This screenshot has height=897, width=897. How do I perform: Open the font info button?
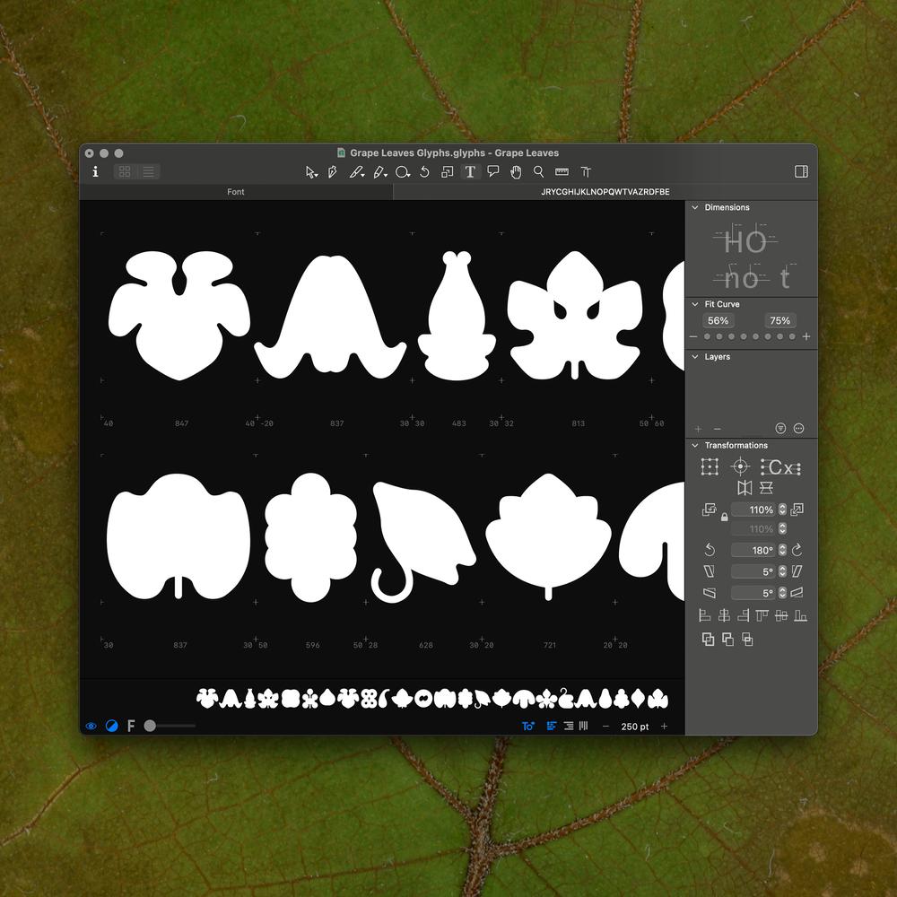pos(96,171)
